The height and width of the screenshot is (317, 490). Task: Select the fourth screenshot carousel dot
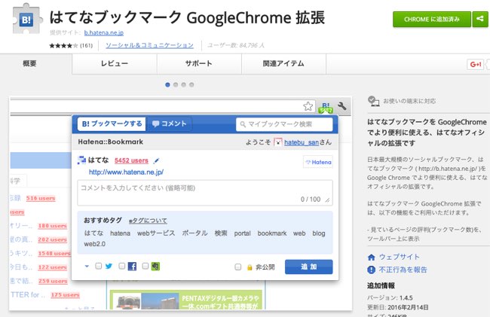click(191, 84)
